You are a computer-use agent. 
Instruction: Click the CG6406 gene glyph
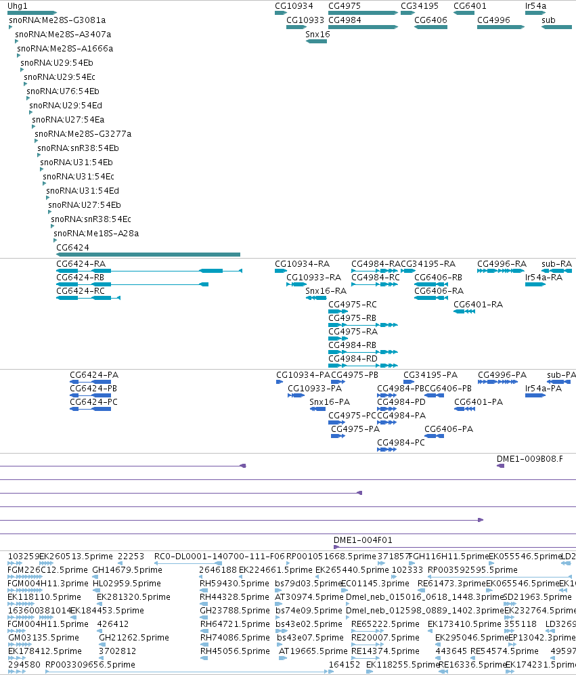430,27
